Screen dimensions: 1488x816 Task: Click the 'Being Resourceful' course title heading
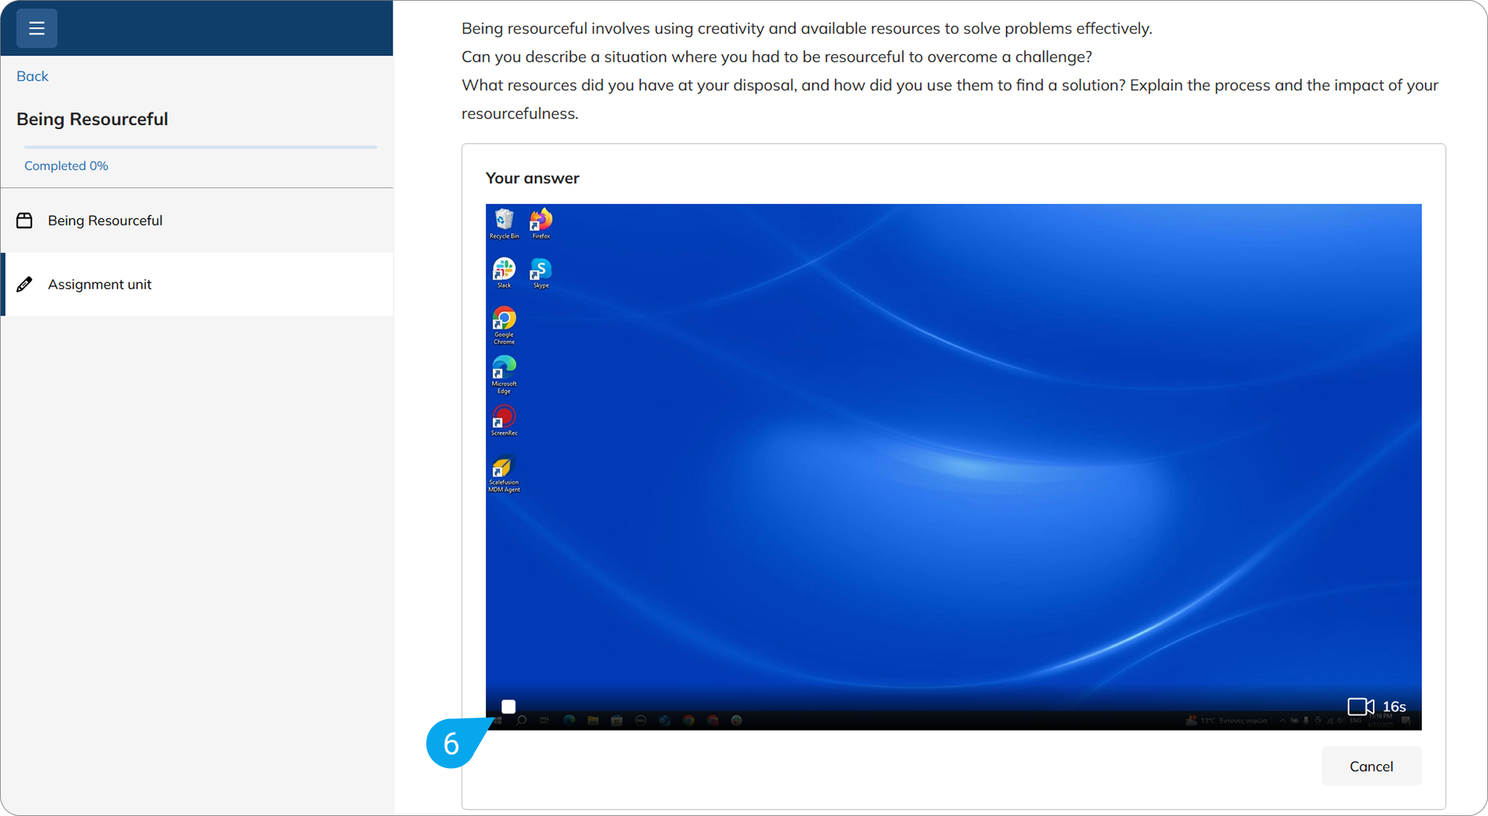point(92,119)
